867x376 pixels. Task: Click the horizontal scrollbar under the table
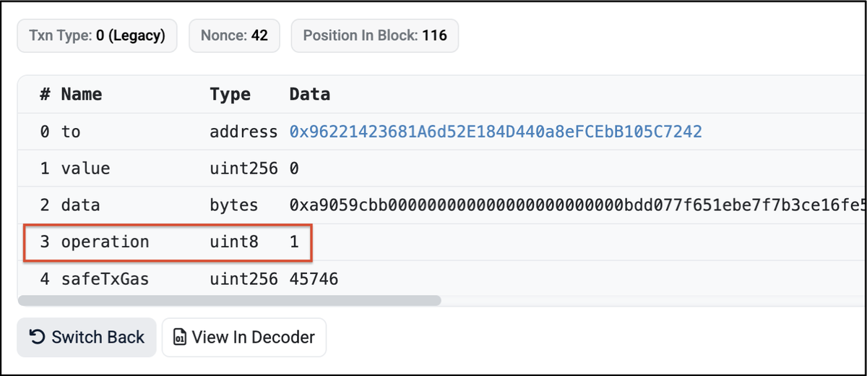[229, 299]
